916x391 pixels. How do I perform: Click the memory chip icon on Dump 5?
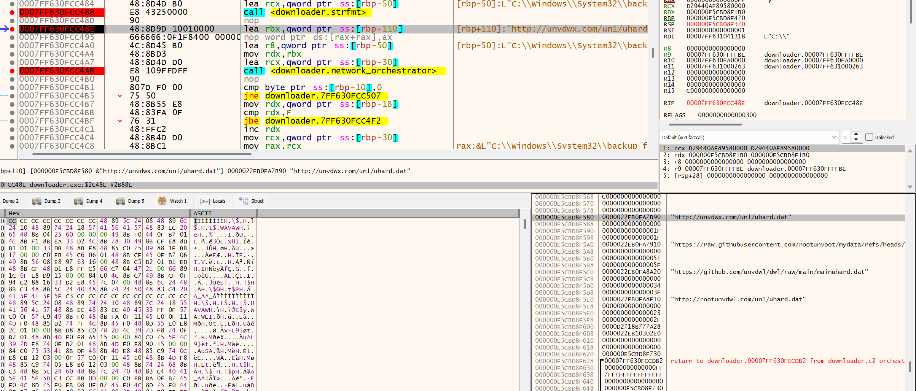coord(121,201)
